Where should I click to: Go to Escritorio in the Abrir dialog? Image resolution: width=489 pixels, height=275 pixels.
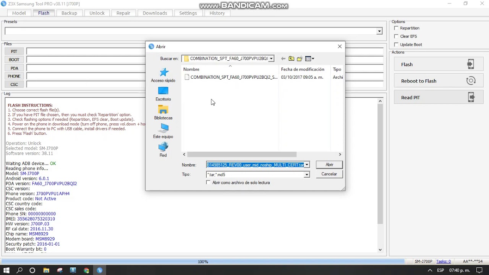[x=163, y=94]
